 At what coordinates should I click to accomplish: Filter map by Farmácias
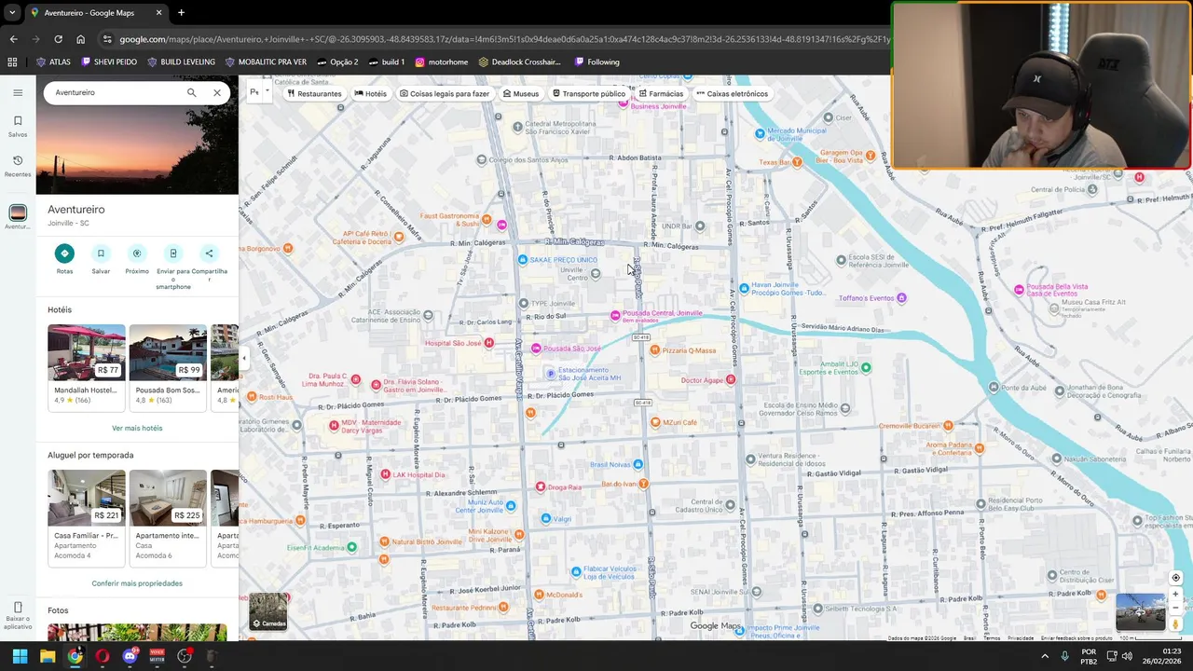[x=661, y=93]
